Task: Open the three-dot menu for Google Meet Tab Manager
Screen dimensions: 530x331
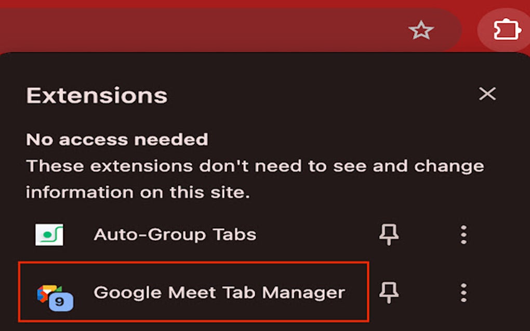Action: coord(463,292)
